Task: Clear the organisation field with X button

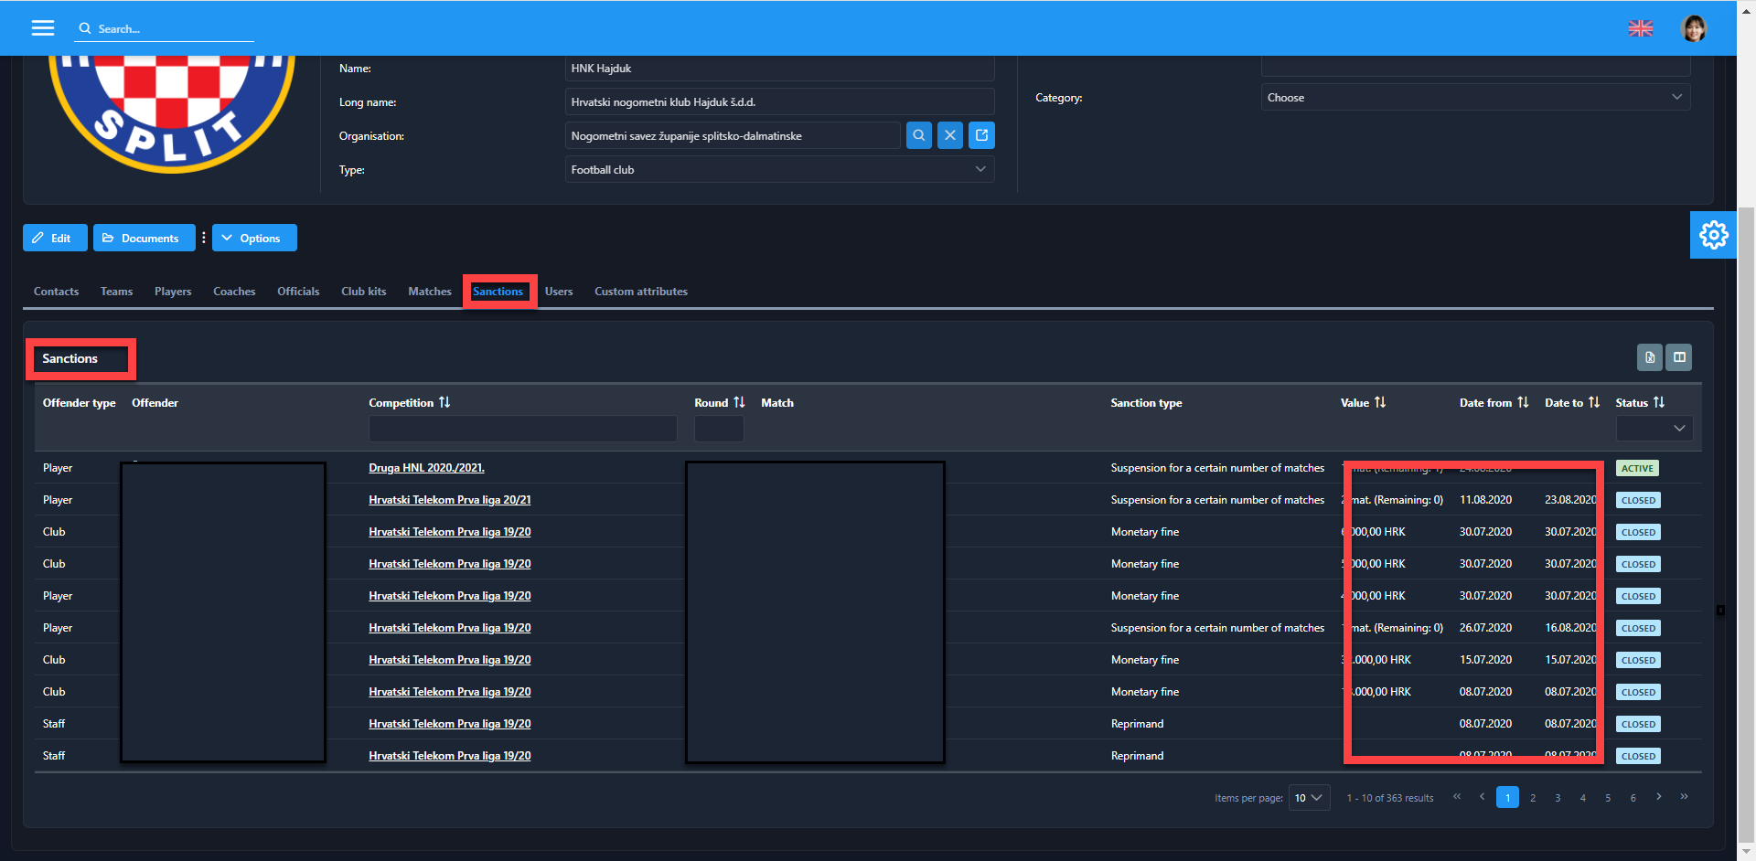Action: [950, 135]
